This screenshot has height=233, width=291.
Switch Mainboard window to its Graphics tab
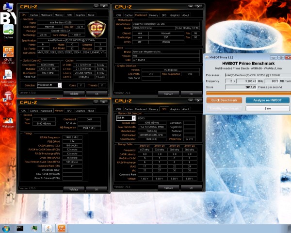tap(175, 15)
